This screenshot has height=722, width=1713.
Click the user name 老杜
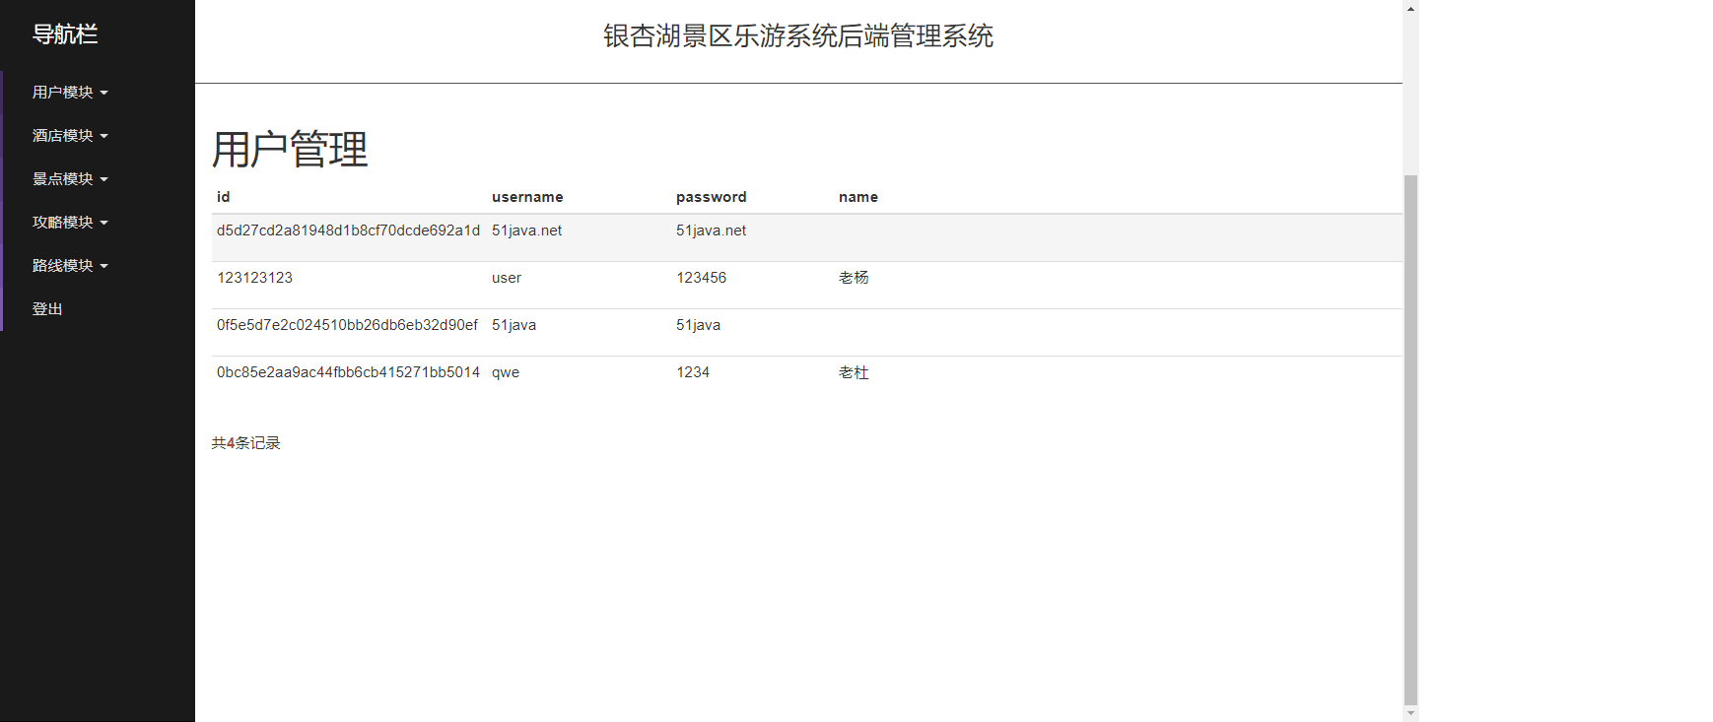854,372
